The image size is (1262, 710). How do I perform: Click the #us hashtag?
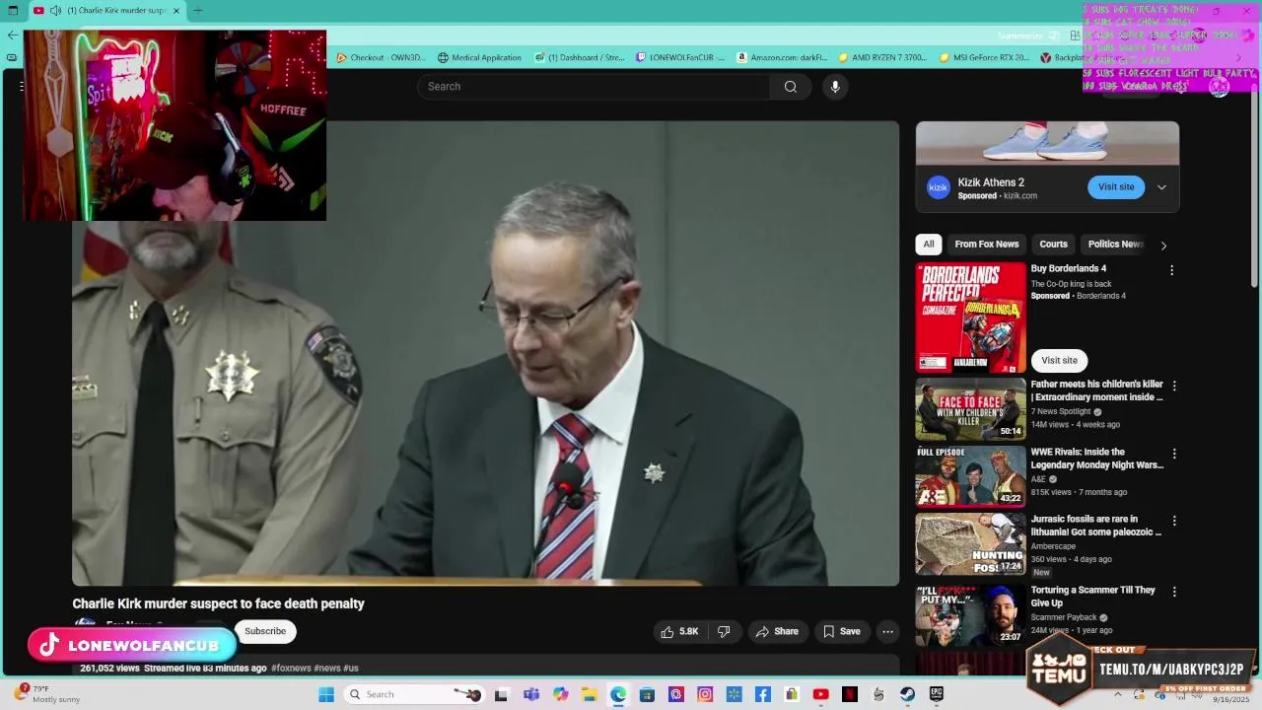pos(350,668)
